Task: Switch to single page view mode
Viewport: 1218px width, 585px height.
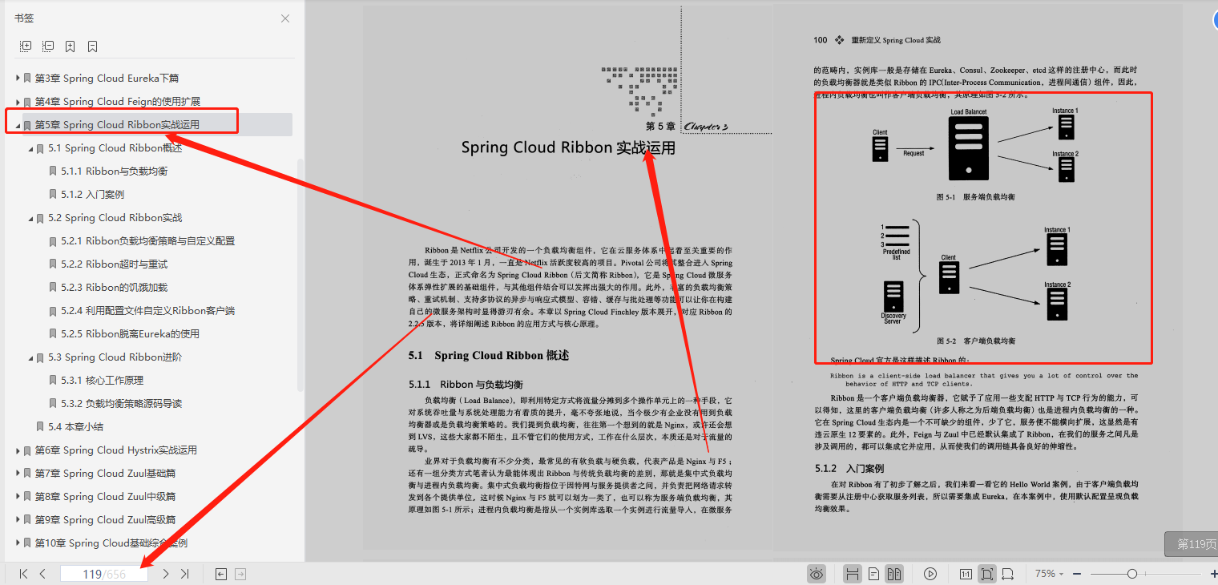Action: (875, 573)
